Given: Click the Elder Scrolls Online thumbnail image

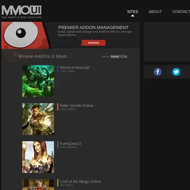Looking at the screenshot, I should point(38,119).
